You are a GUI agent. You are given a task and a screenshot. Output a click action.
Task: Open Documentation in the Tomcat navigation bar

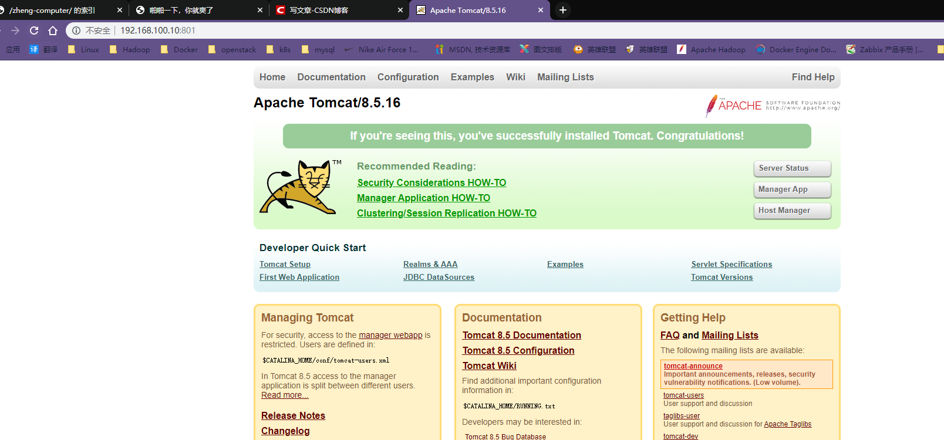331,77
